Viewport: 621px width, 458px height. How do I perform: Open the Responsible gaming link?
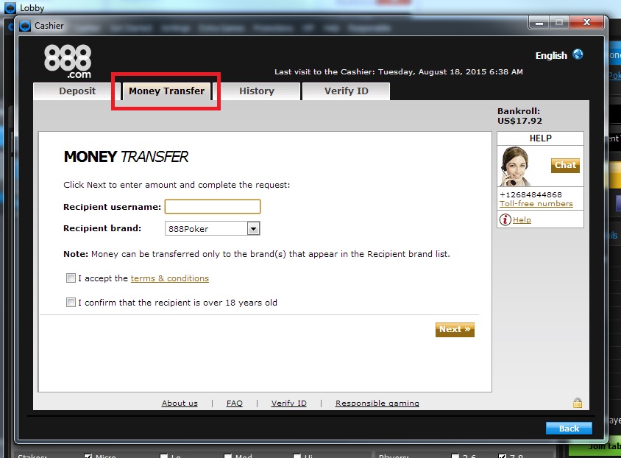[x=377, y=403]
